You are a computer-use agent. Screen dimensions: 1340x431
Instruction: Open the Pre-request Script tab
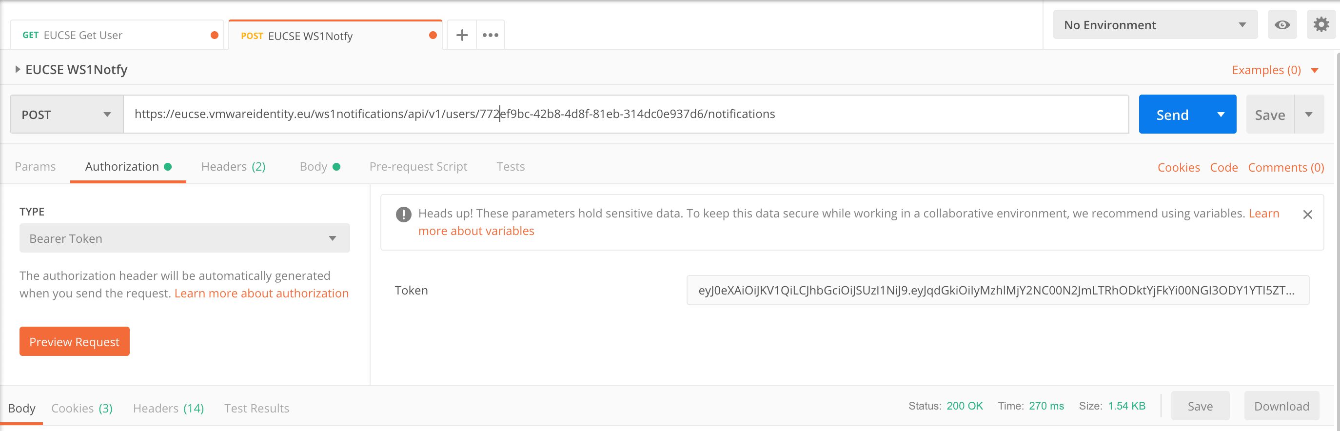418,166
